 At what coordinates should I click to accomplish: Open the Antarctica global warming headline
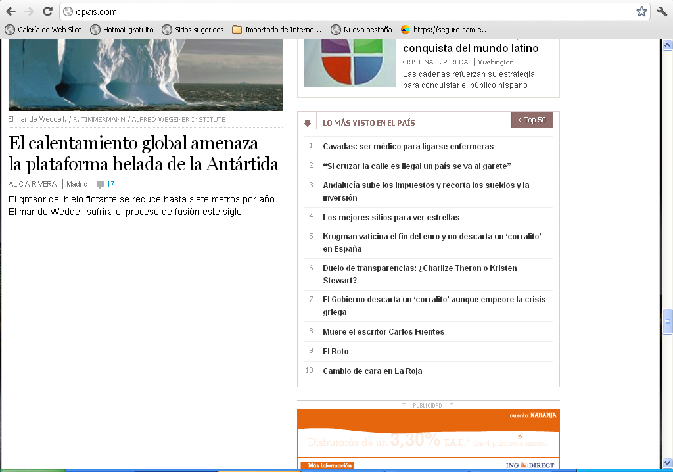143,154
